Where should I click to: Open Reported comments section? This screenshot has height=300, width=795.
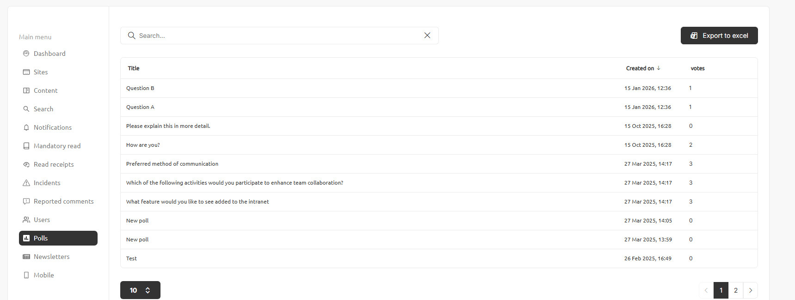click(63, 201)
